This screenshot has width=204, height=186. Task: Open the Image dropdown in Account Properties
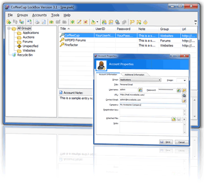click(181, 80)
